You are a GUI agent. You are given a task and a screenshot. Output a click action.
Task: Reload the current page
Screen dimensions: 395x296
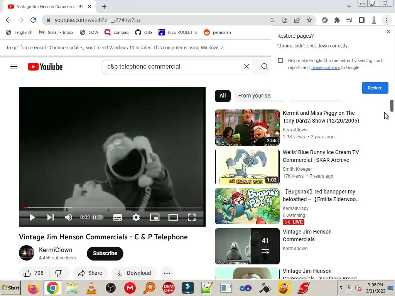[x=33, y=20]
